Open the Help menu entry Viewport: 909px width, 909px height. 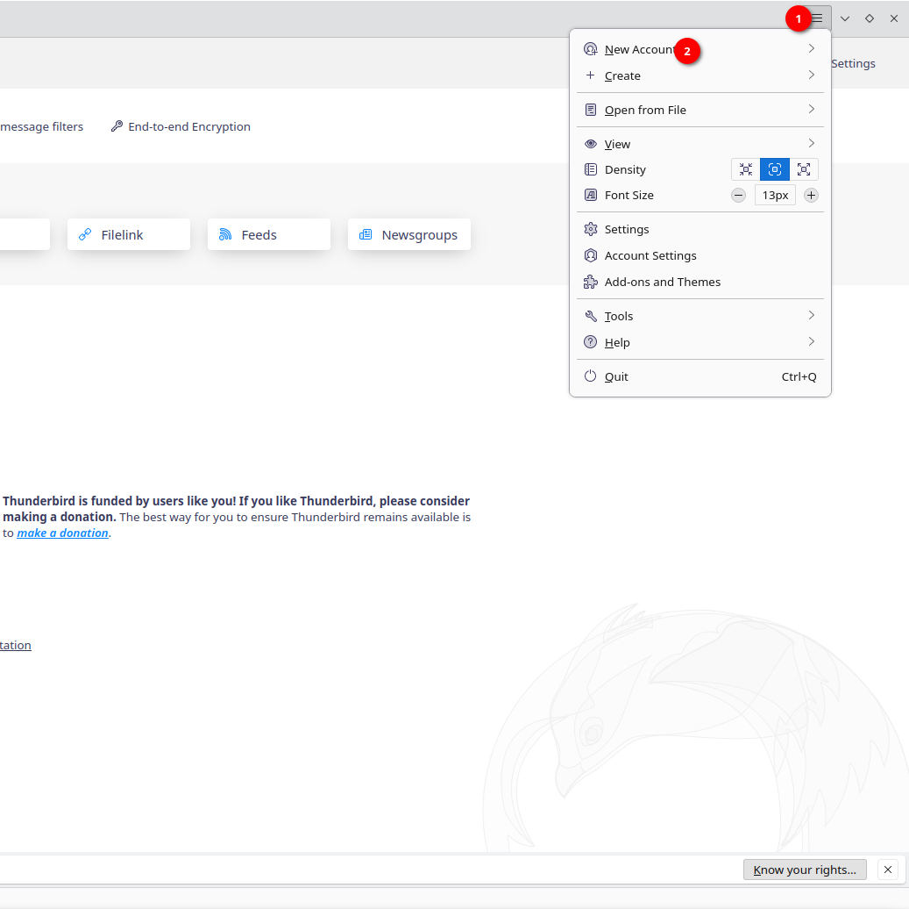617,342
